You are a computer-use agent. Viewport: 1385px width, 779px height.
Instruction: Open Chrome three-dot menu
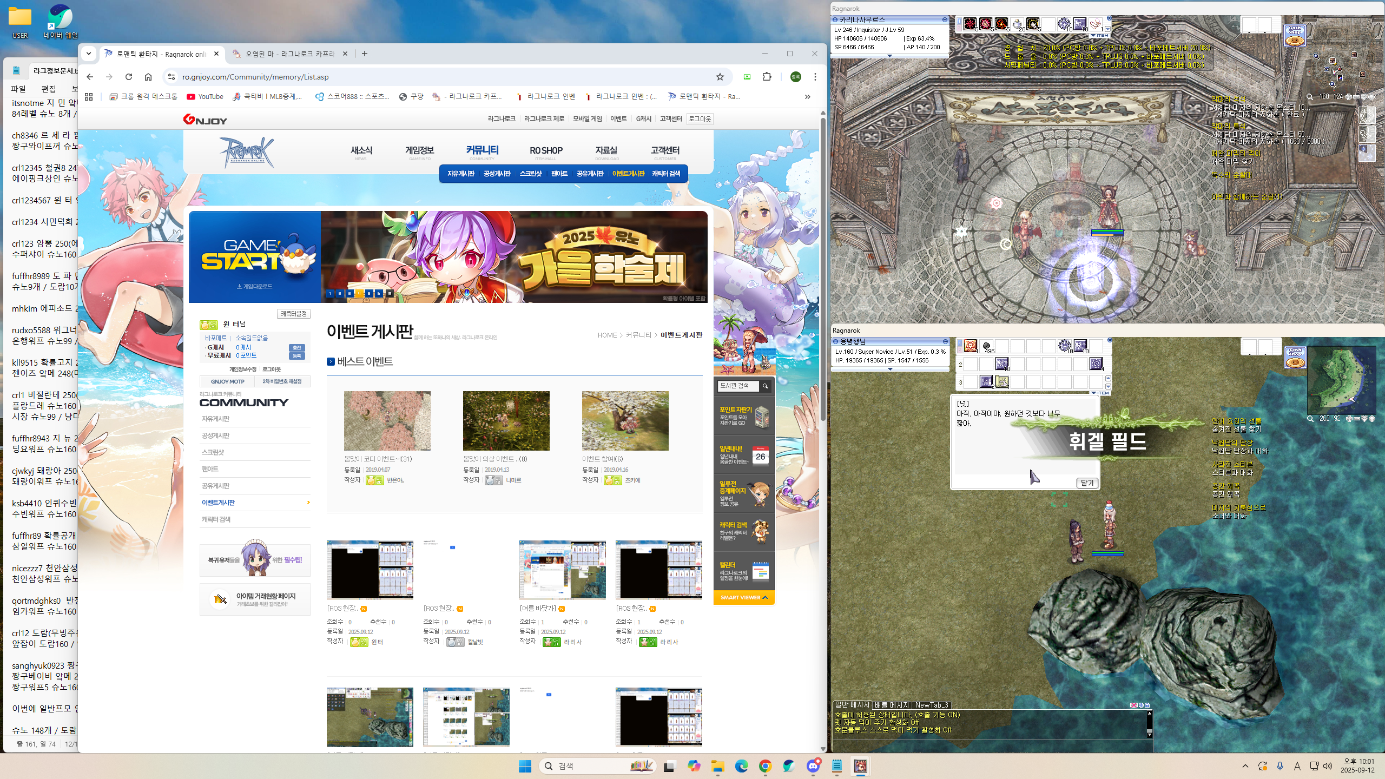815,77
